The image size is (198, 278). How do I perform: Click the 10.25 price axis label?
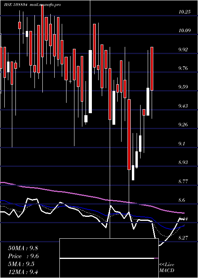(185, 12)
